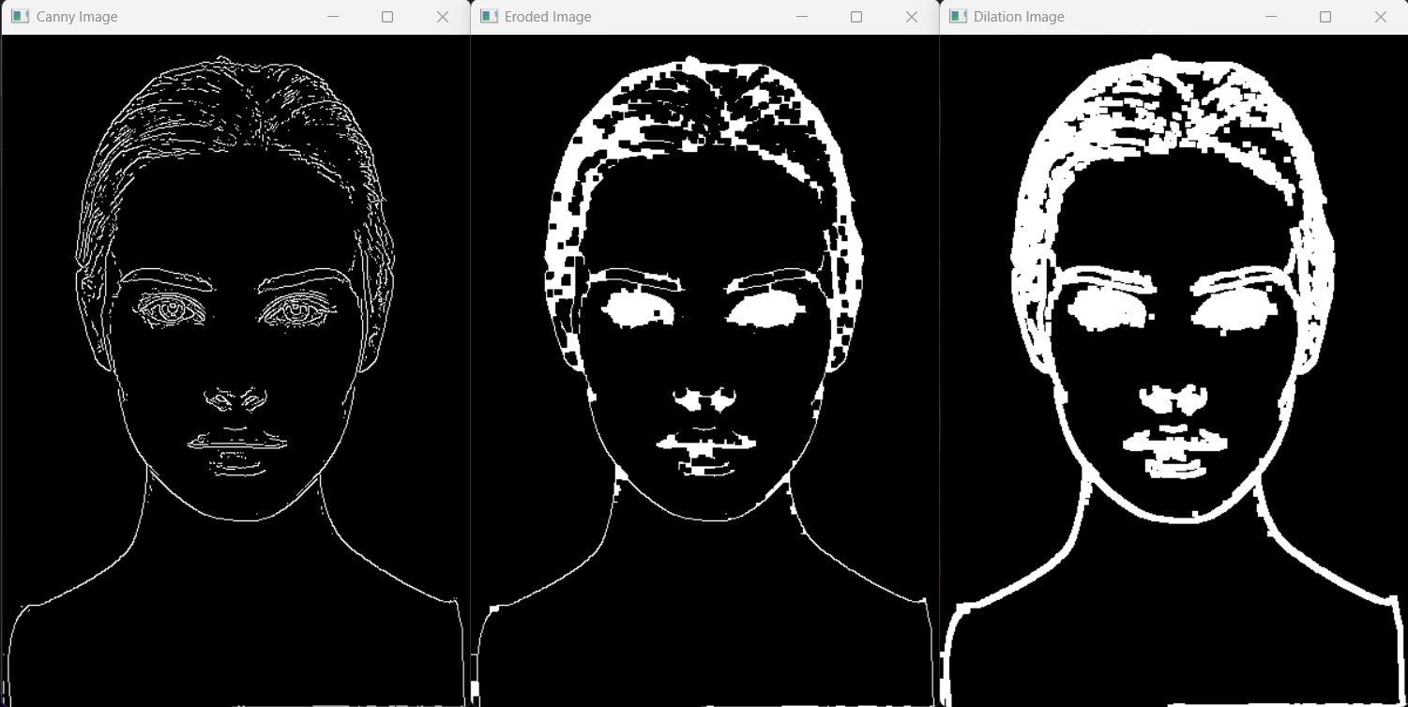Image resolution: width=1408 pixels, height=707 pixels.
Task: Close the Dilation Image window
Action: 1381,17
